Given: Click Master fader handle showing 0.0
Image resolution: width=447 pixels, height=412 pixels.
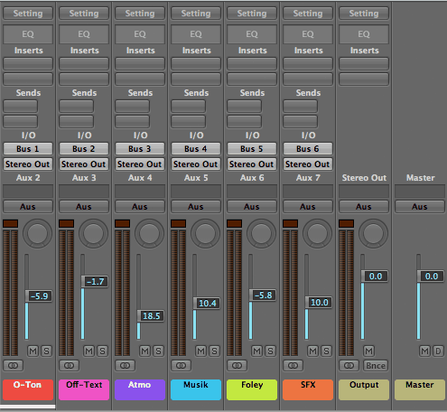Looking at the screenshot, I should [431, 276].
